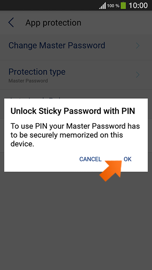This screenshot has height=270, width=152.
Task: Tap blank dialog space left of CANCEL
Action: [x=41, y=159]
